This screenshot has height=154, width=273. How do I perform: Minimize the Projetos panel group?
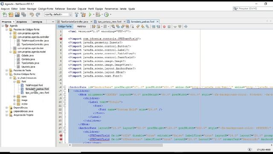[x=53, y=22]
